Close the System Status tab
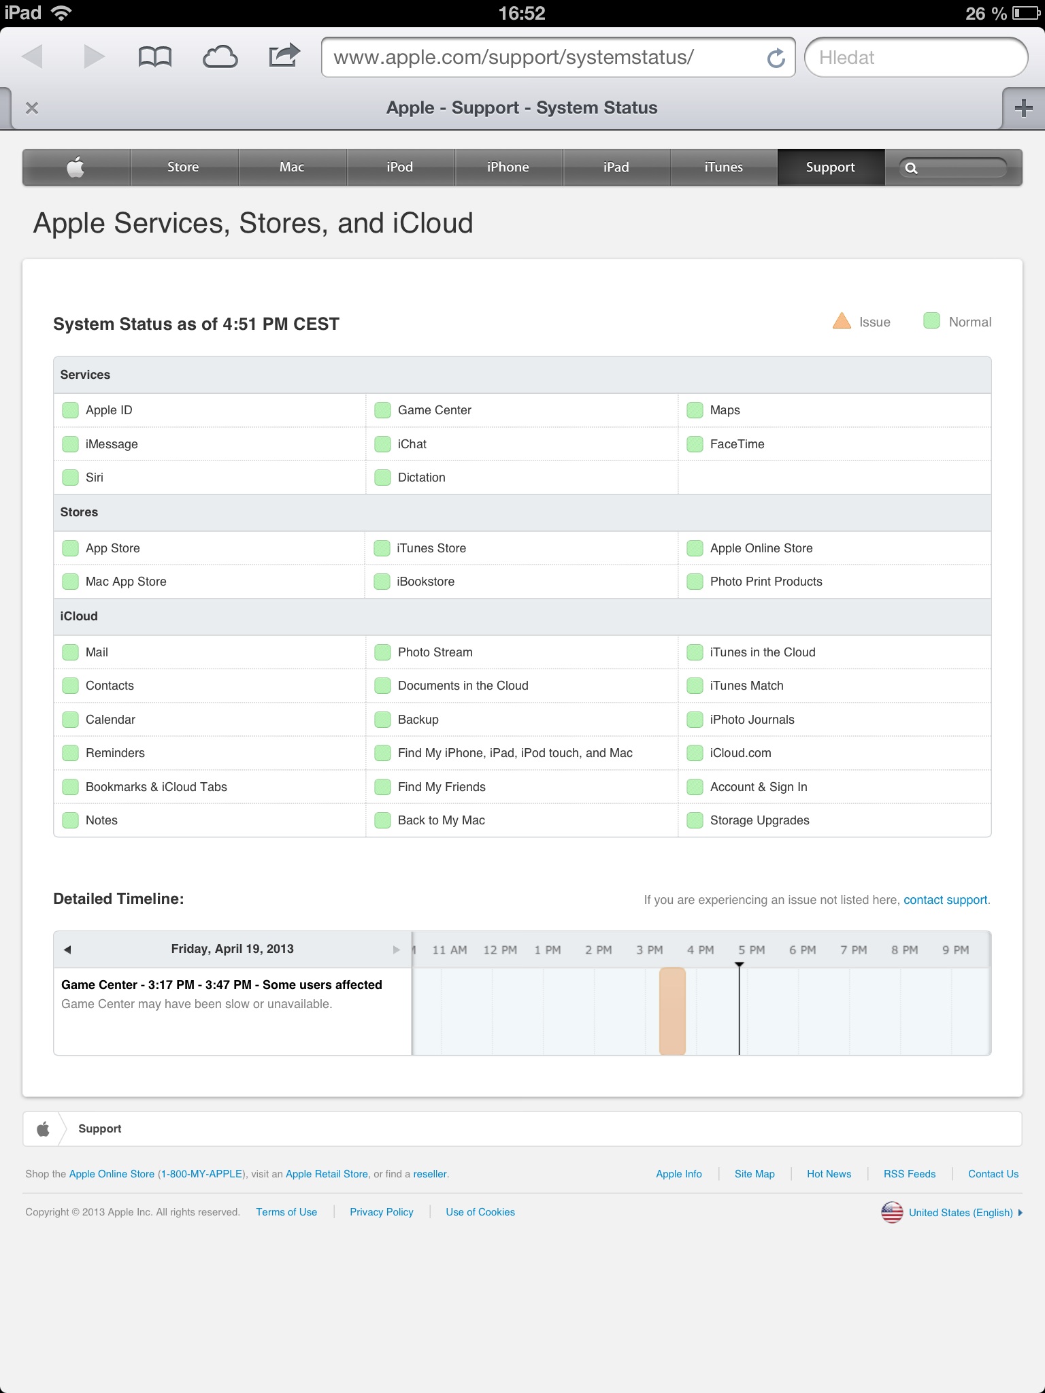 [32, 108]
